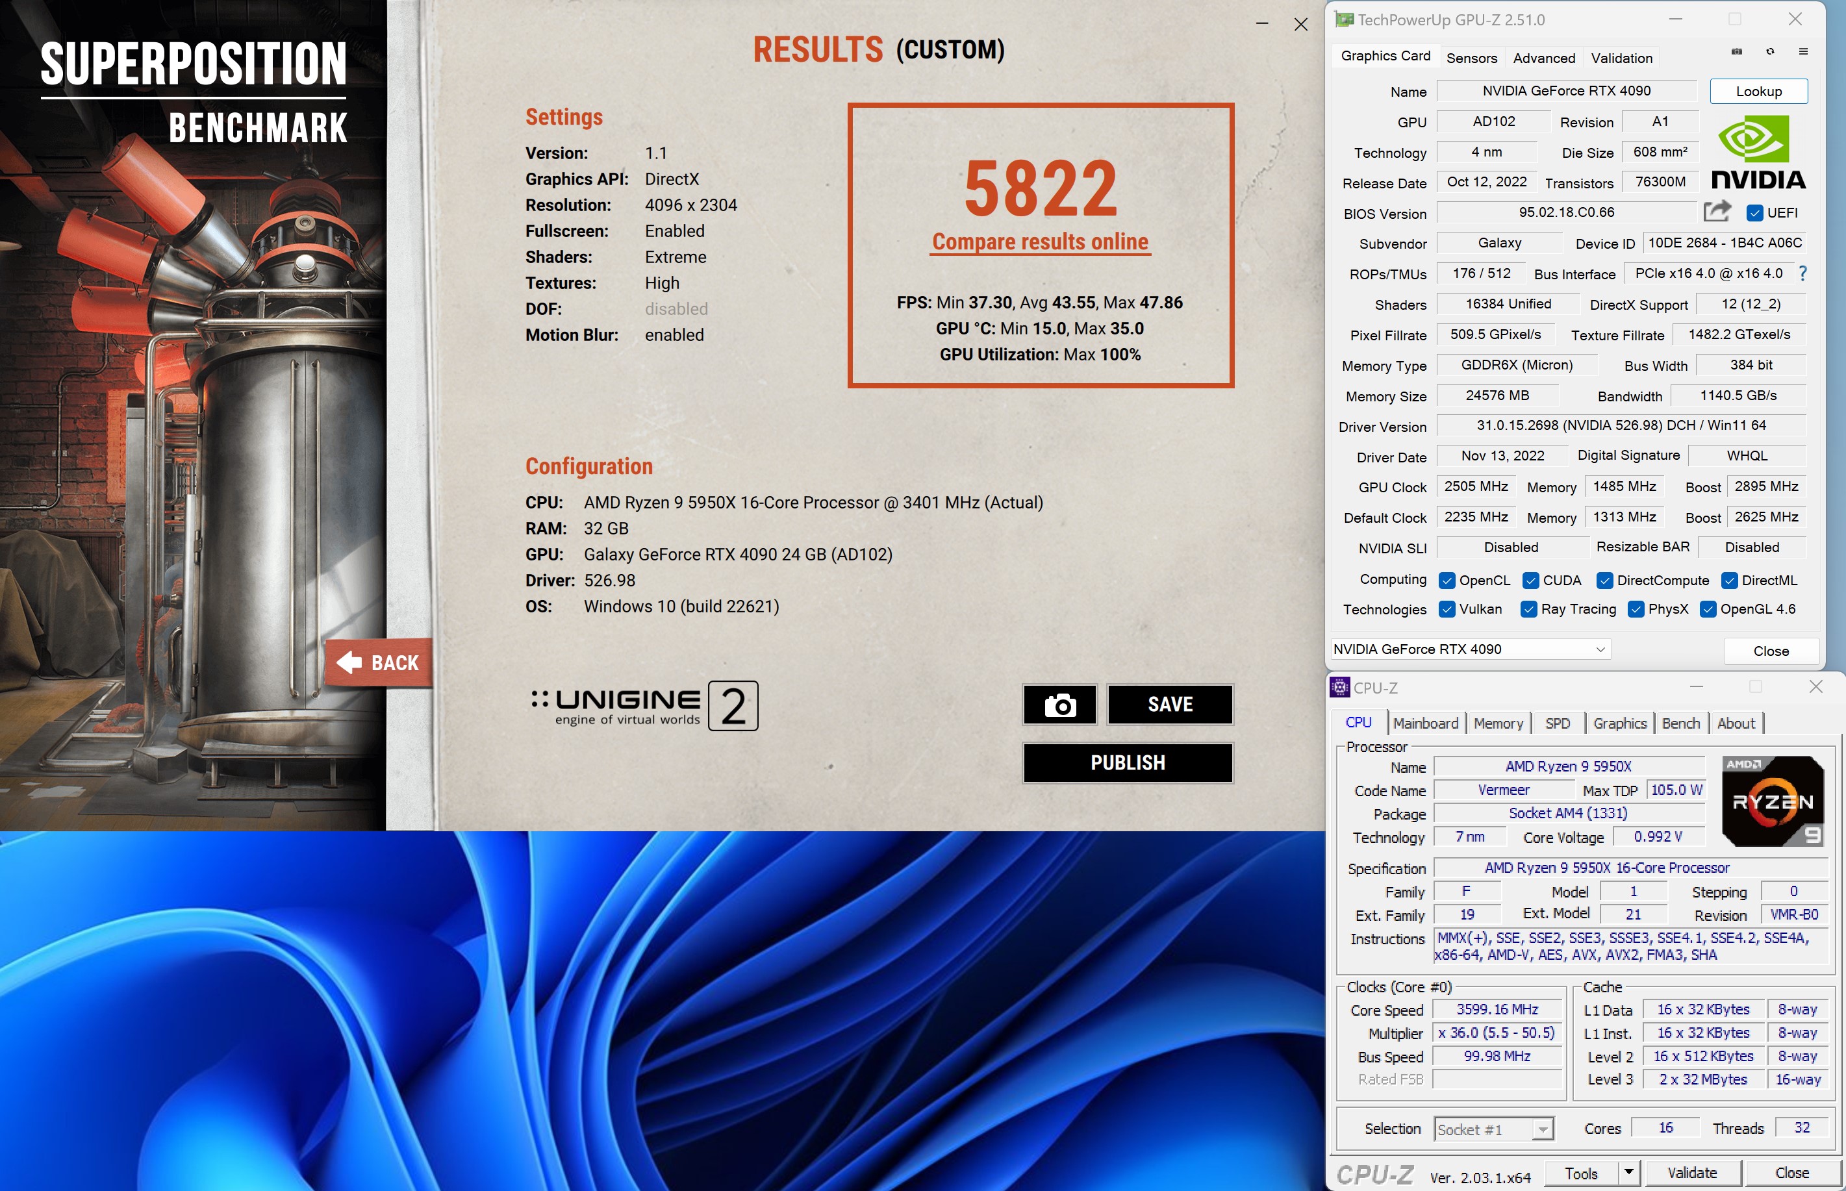Uncheck the CUDA computing checkbox
Screen dimensions: 1846x1191
point(1530,580)
